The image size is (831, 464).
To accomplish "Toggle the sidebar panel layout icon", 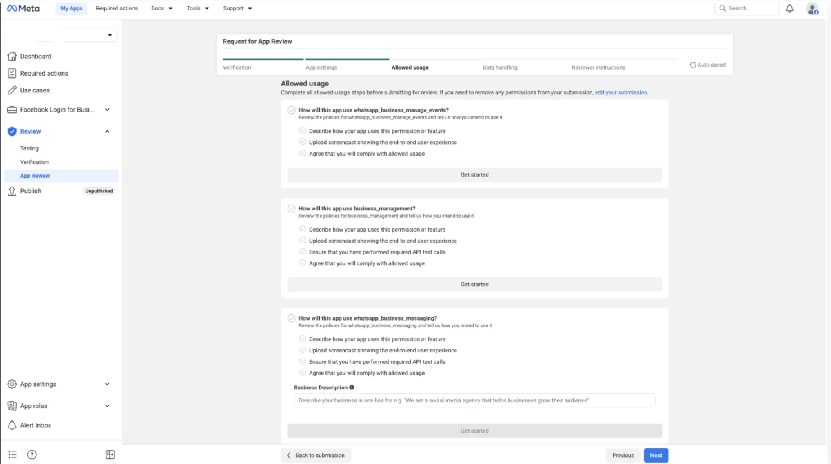I will [110, 455].
